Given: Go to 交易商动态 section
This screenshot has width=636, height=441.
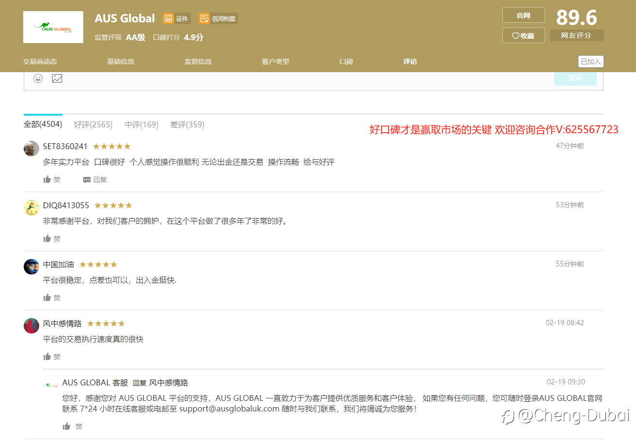Looking at the screenshot, I should pos(40,61).
